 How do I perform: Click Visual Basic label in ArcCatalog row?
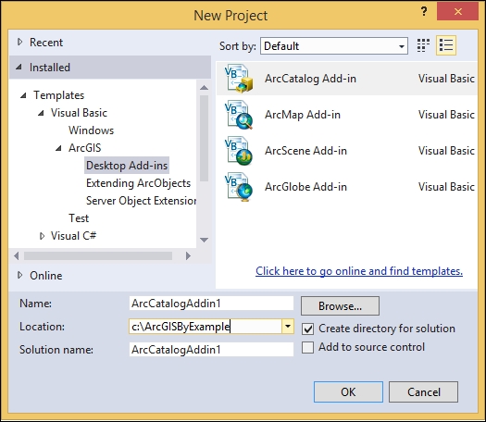click(446, 79)
